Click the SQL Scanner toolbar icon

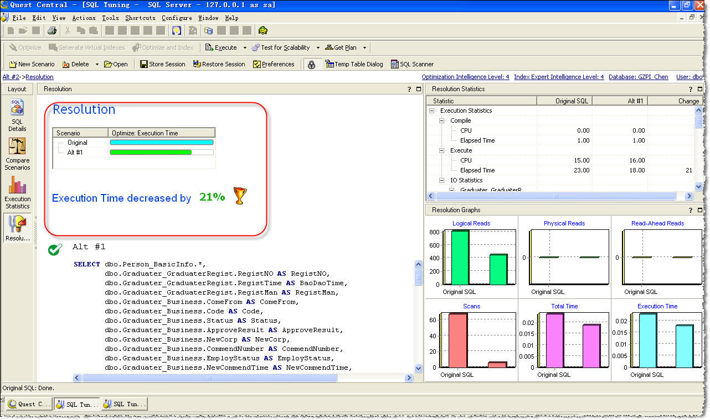click(412, 64)
